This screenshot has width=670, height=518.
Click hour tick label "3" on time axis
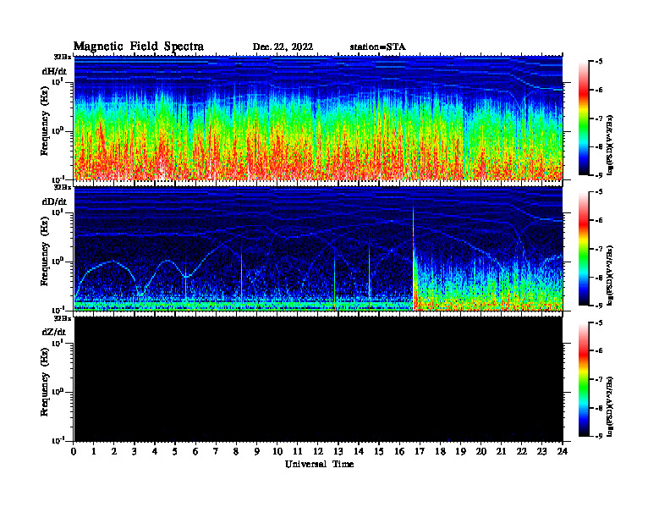point(135,452)
